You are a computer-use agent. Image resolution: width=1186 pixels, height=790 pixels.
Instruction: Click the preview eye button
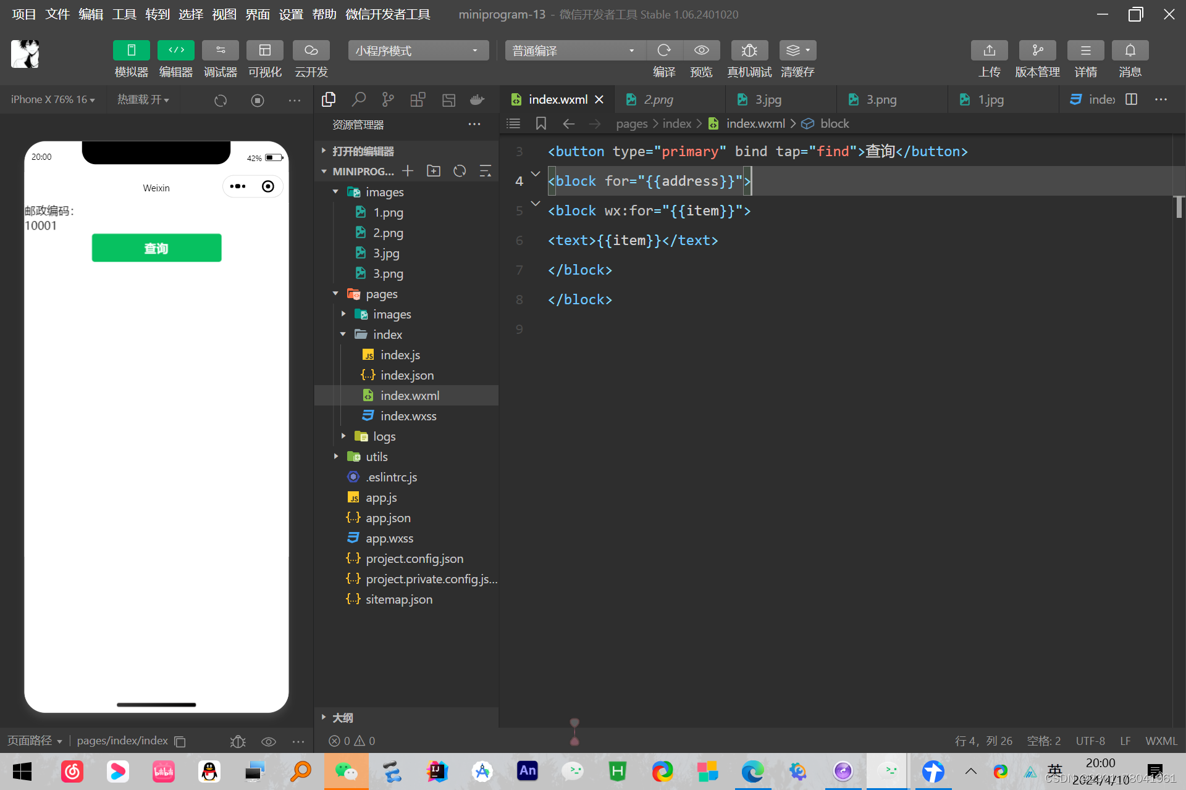[701, 51]
